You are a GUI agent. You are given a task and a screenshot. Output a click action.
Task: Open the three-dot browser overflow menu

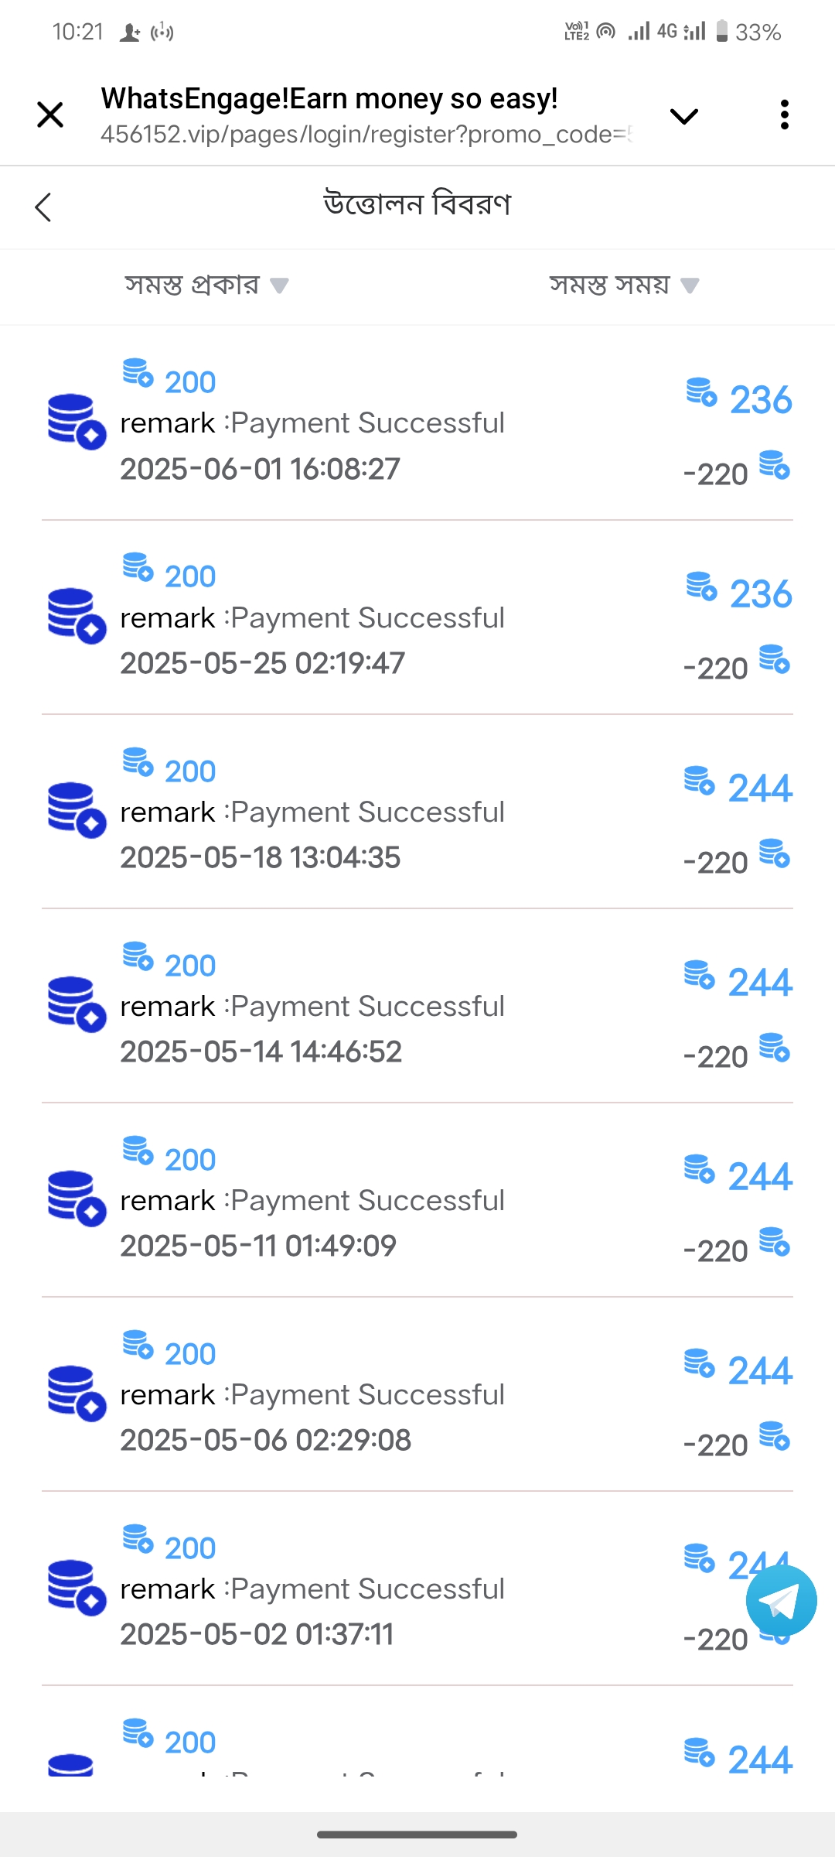(x=784, y=115)
